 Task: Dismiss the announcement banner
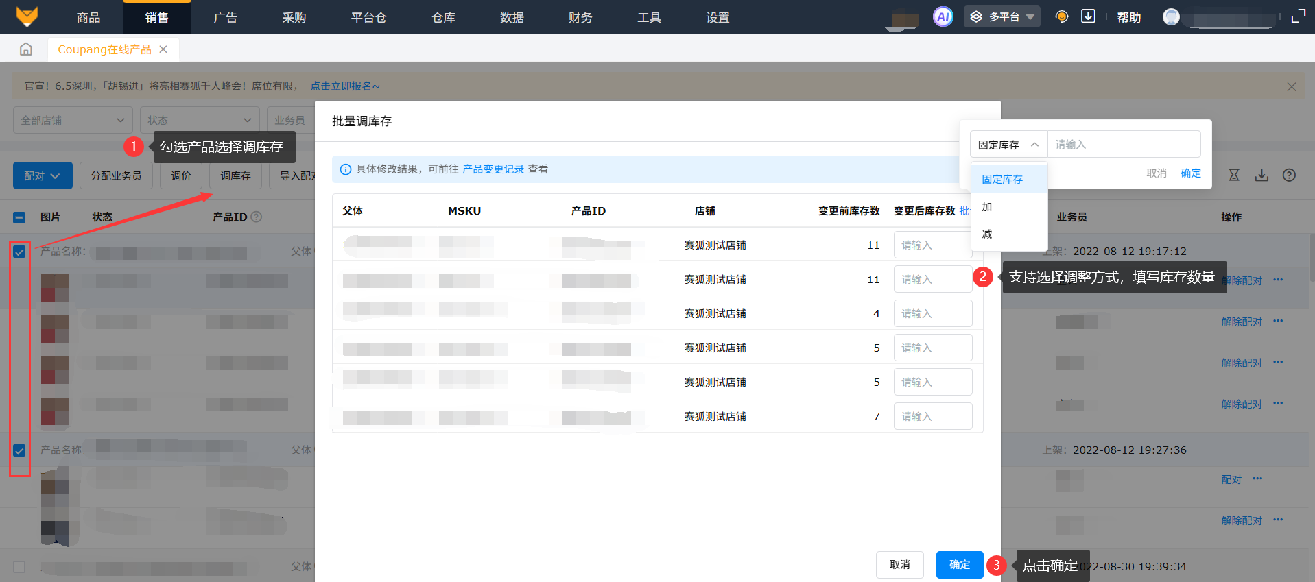pyautogui.click(x=1291, y=86)
